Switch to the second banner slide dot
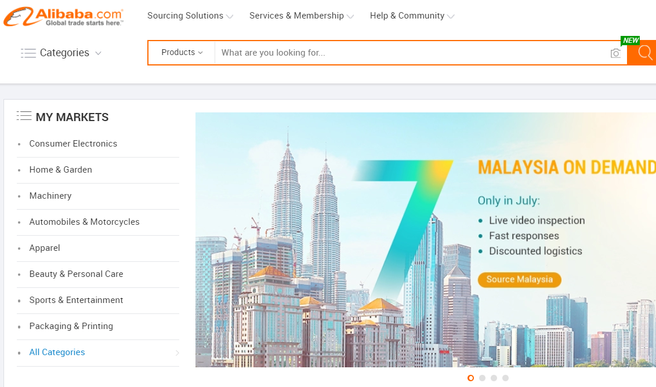 click(x=483, y=378)
